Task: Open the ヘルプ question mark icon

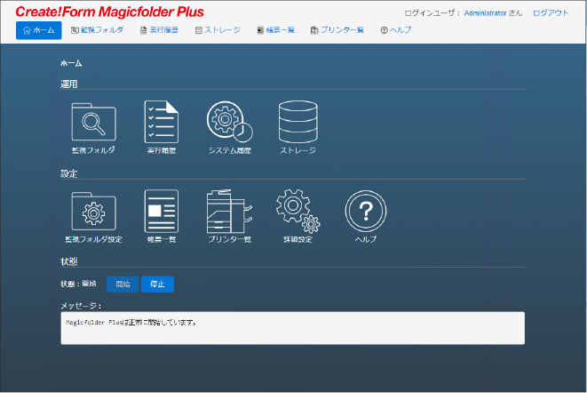Action: 366,211
